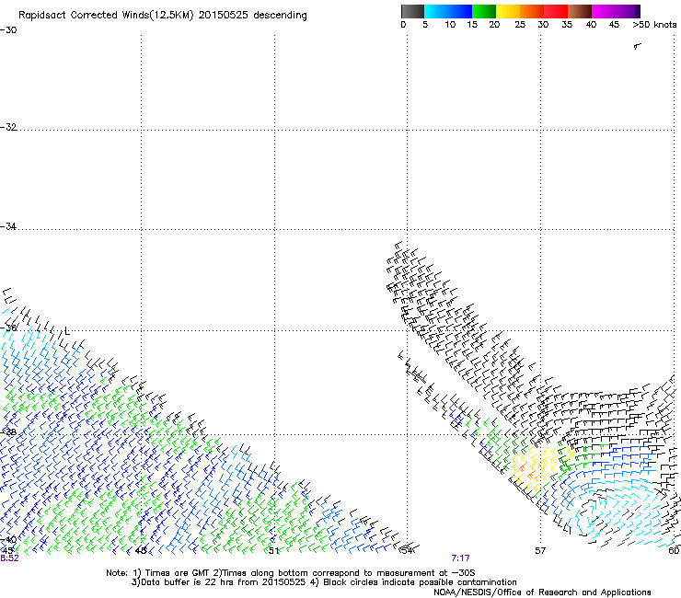
Task: Click the cyan-blue 5-15 knots legend segment
Action: click(448, 11)
